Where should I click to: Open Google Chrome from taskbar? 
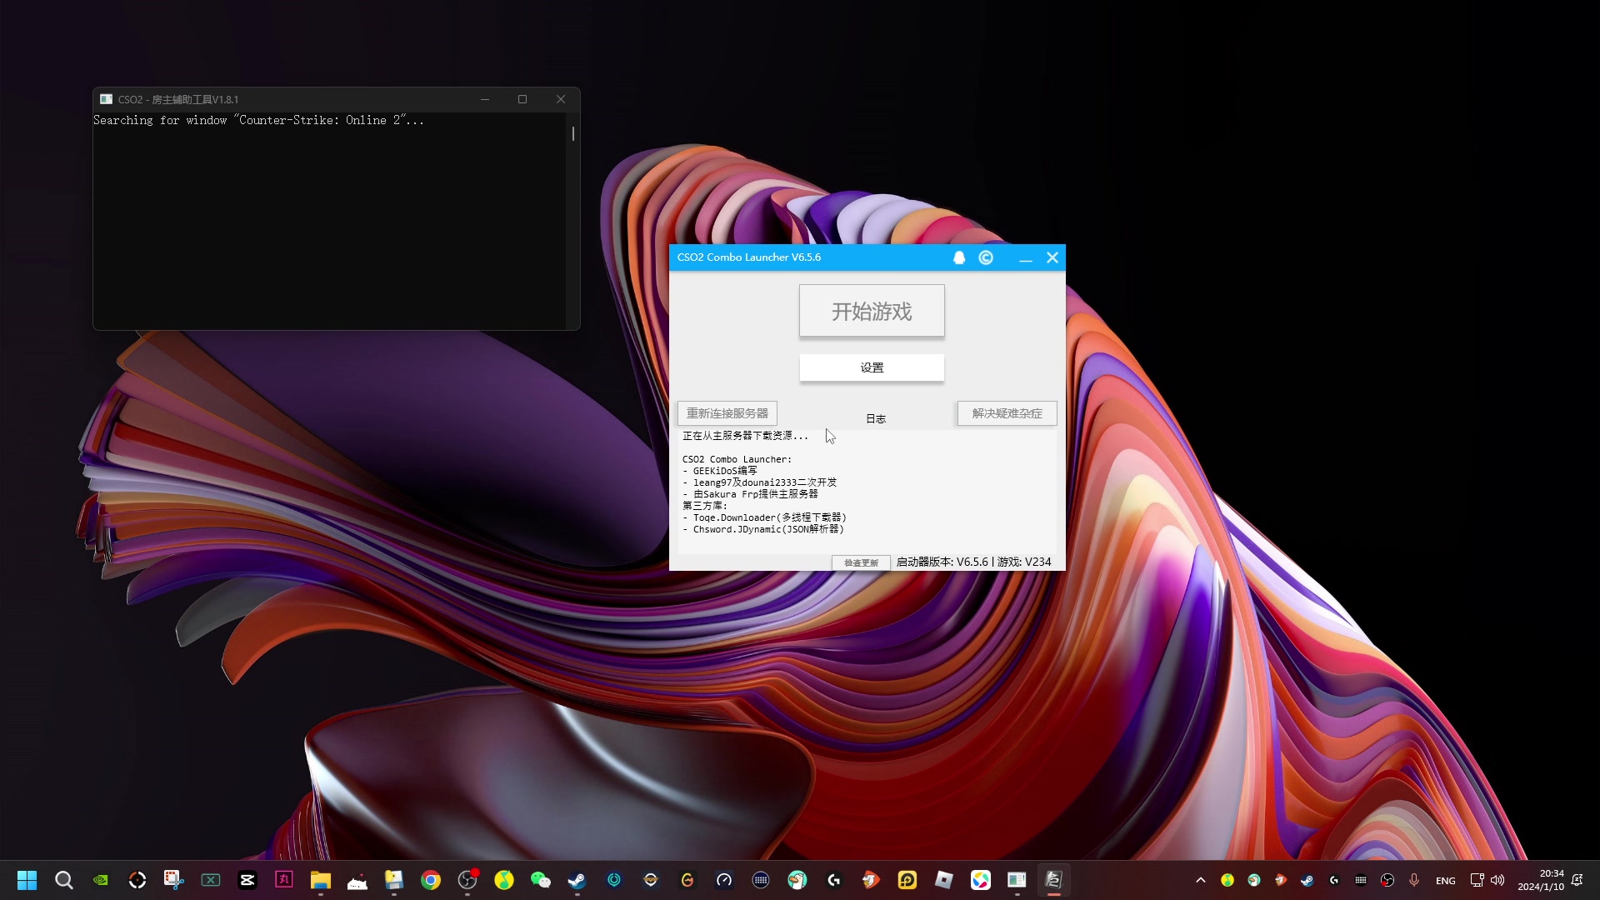tap(431, 880)
